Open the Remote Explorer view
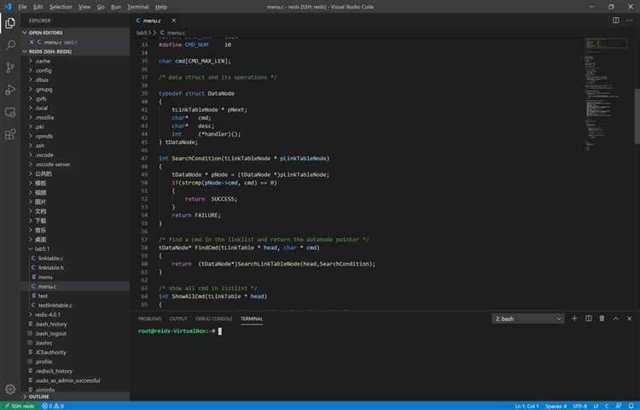 click(10, 112)
